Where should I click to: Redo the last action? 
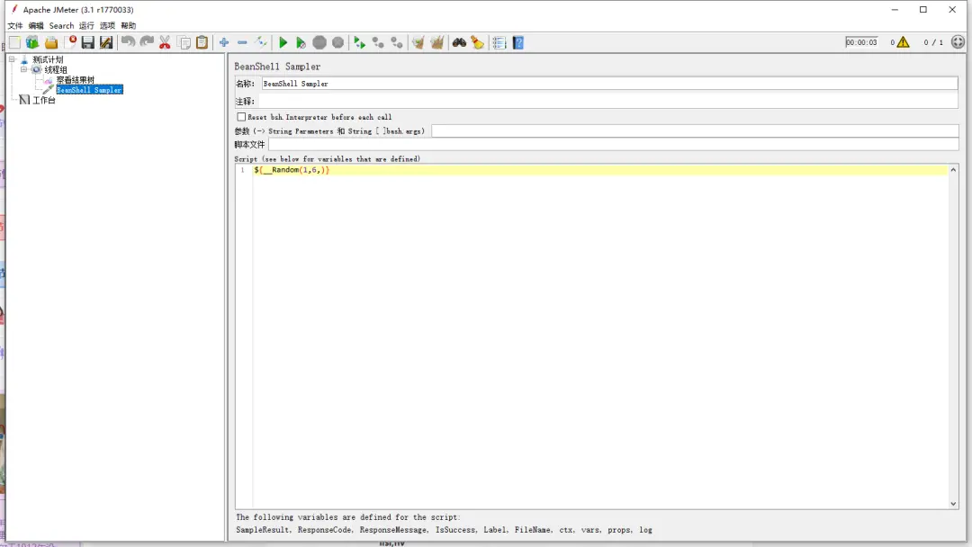(x=147, y=42)
